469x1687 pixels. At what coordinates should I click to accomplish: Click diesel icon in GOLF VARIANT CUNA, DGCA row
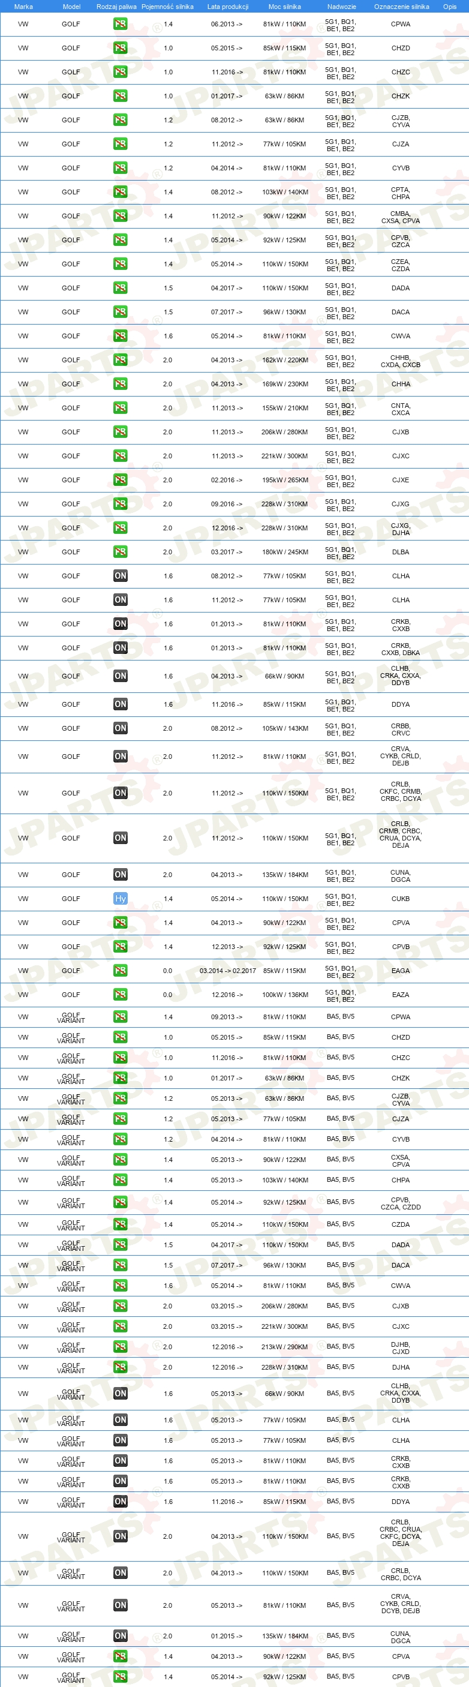pyautogui.click(x=120, y=1635)
